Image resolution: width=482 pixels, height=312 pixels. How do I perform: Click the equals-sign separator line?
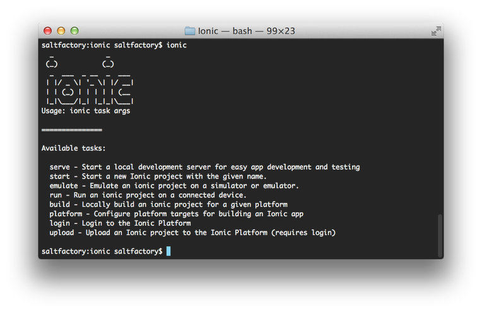click(71, 130)
